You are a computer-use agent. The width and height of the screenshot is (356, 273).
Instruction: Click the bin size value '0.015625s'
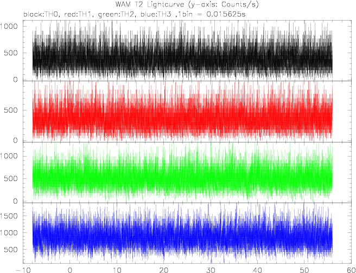[226, 14]
